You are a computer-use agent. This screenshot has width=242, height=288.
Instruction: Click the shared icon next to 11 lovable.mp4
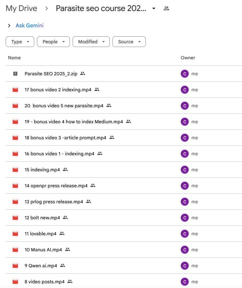(x=62, y=234)
